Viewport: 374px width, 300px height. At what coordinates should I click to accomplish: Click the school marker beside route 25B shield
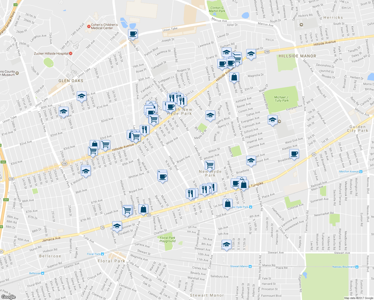coord(251,54)
